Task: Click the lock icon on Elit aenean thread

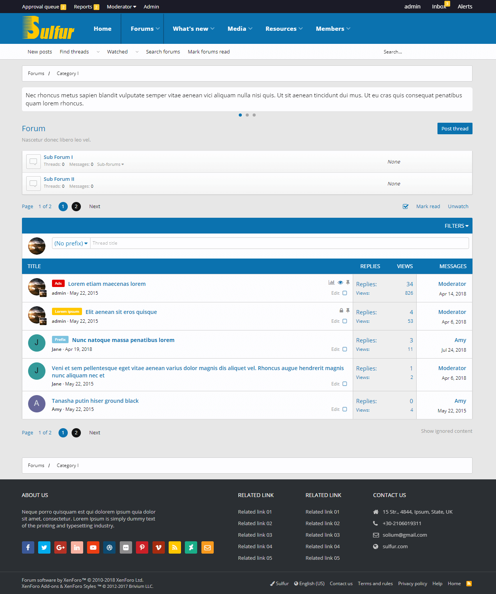Action: coord(341,310)
